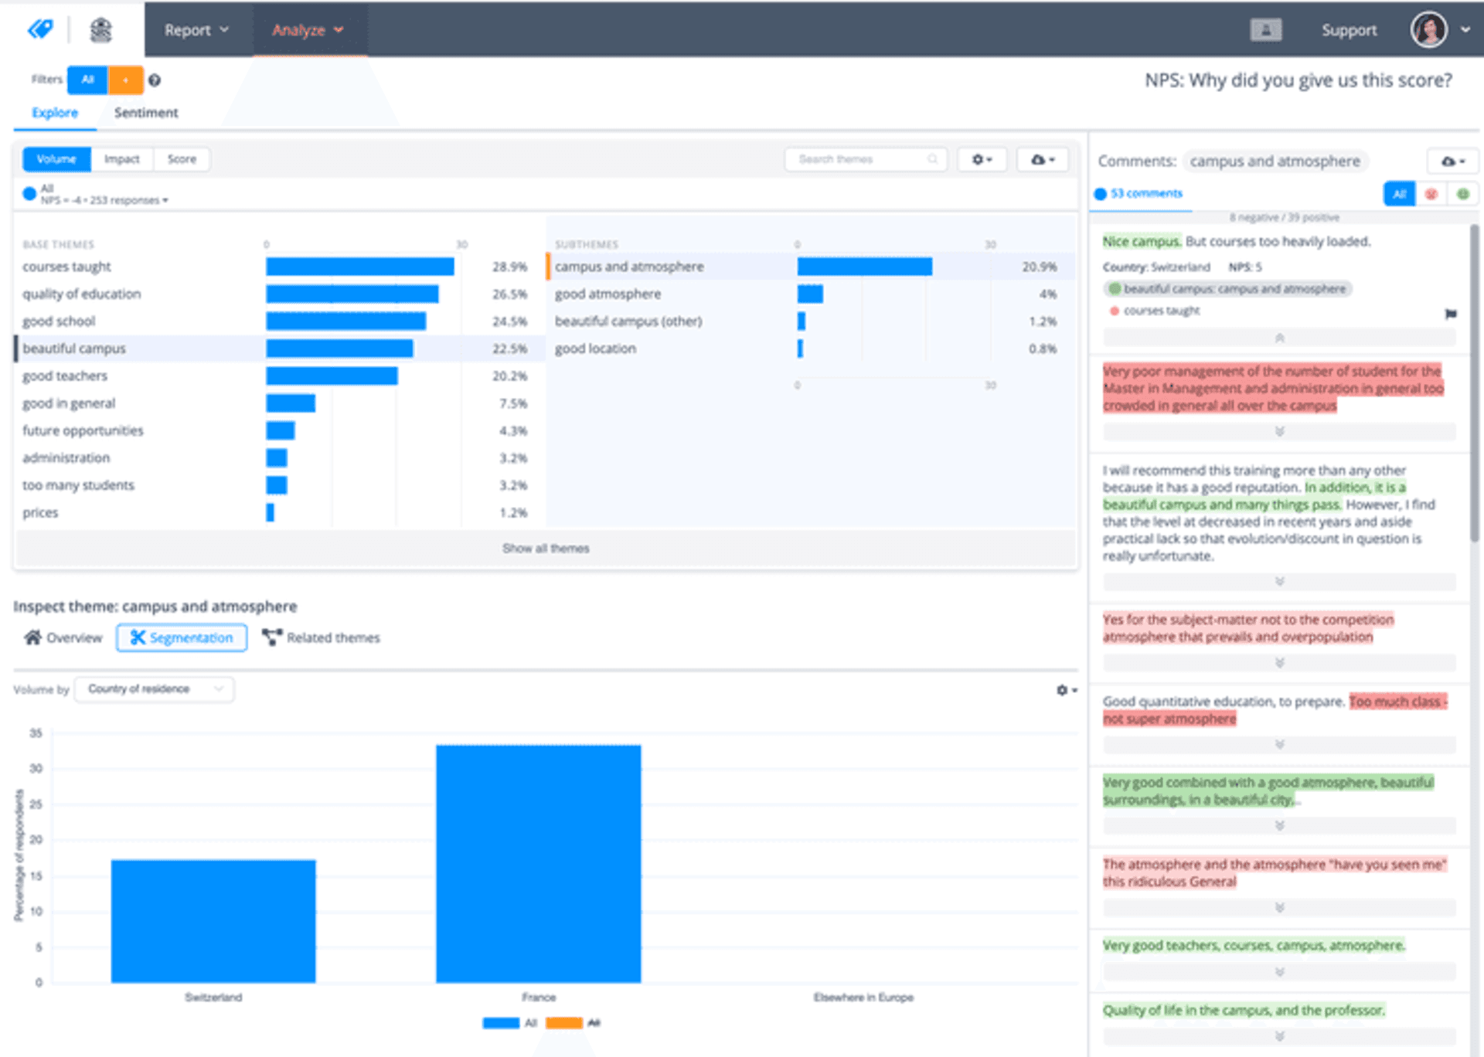Filter comments to positive only
The height and width of the screenshot is (1057, 1484).
tap(1462, 193)
